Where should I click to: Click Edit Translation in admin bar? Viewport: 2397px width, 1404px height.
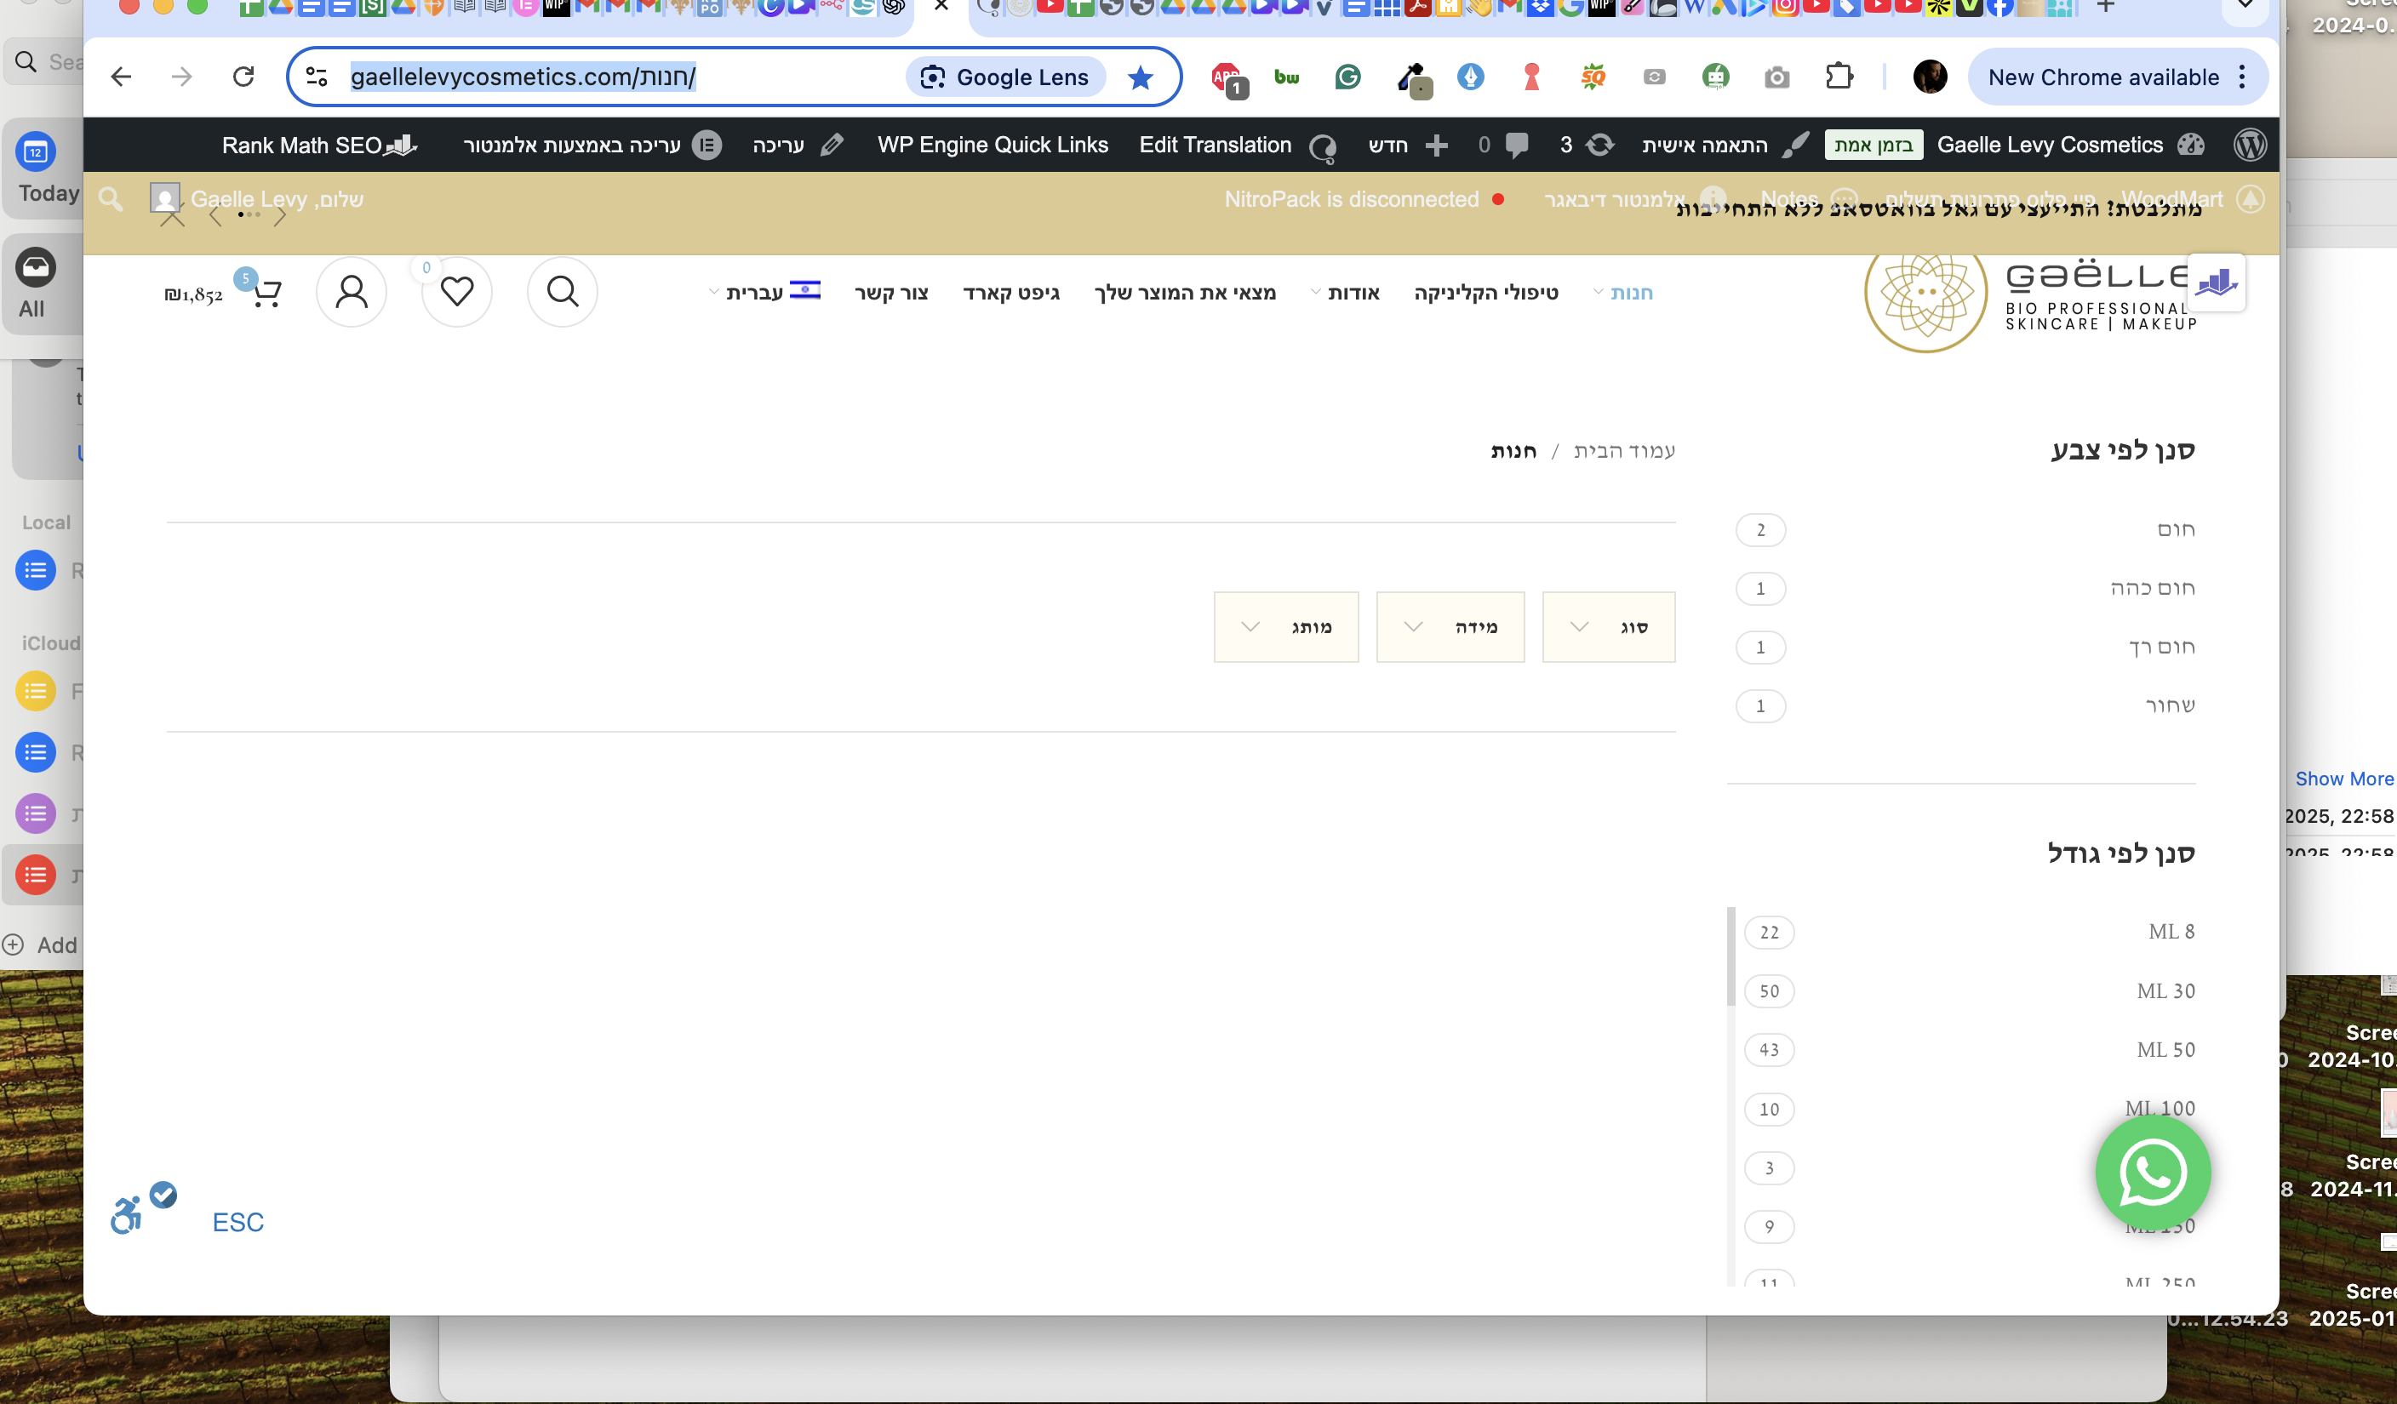(x=1237, y=146)
